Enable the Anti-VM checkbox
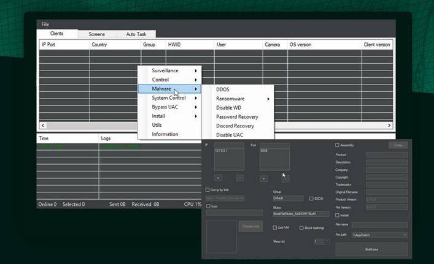 click(275, 227)
